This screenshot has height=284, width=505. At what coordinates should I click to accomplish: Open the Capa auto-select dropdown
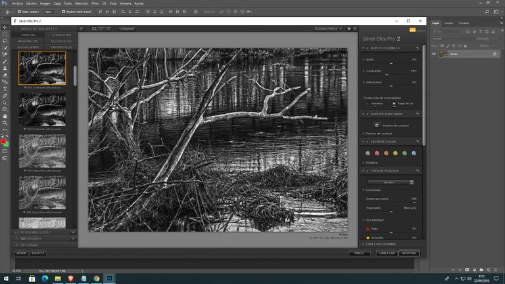click(50, 12)
